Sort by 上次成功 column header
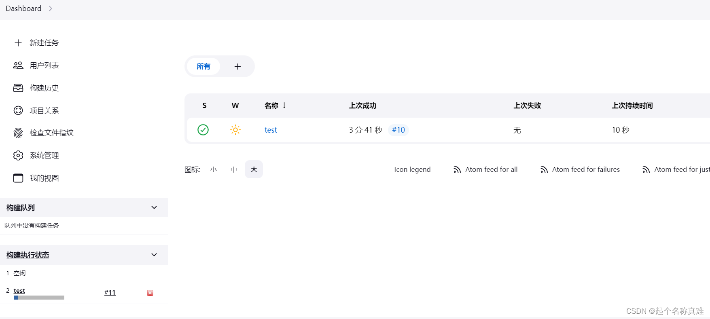Screen dimensions: 710x319 coord(362,106)
